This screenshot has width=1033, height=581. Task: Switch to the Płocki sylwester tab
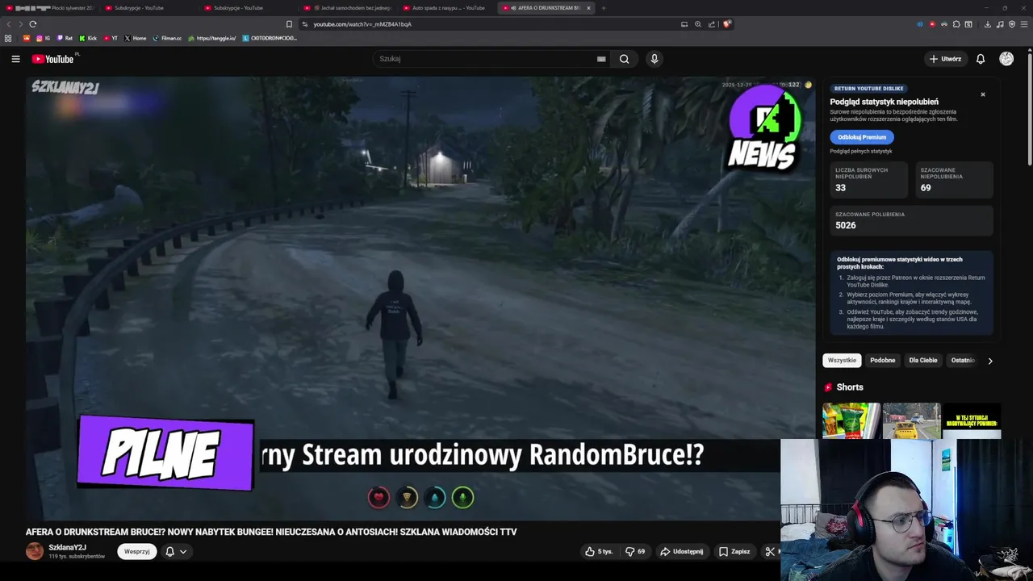coord(50,8)
